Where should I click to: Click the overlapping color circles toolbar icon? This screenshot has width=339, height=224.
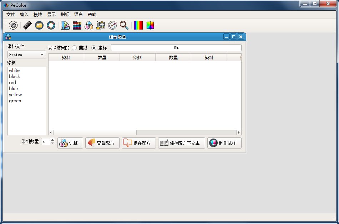(x=89, y=25)
